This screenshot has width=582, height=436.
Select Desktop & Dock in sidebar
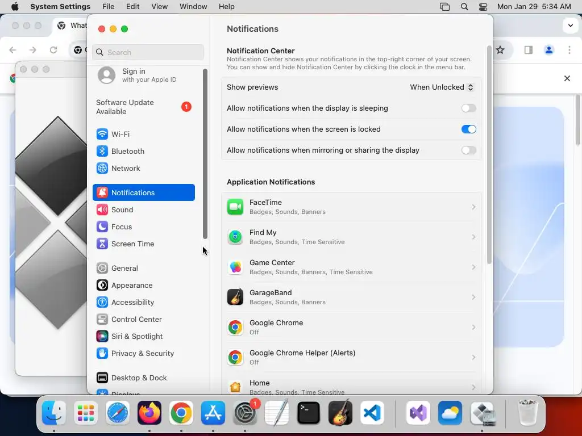click(144, 378)
